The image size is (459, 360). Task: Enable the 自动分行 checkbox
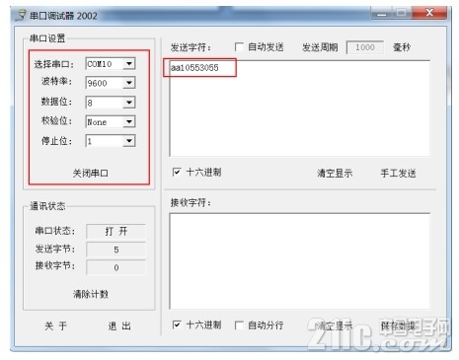click(x=239, y=325)
